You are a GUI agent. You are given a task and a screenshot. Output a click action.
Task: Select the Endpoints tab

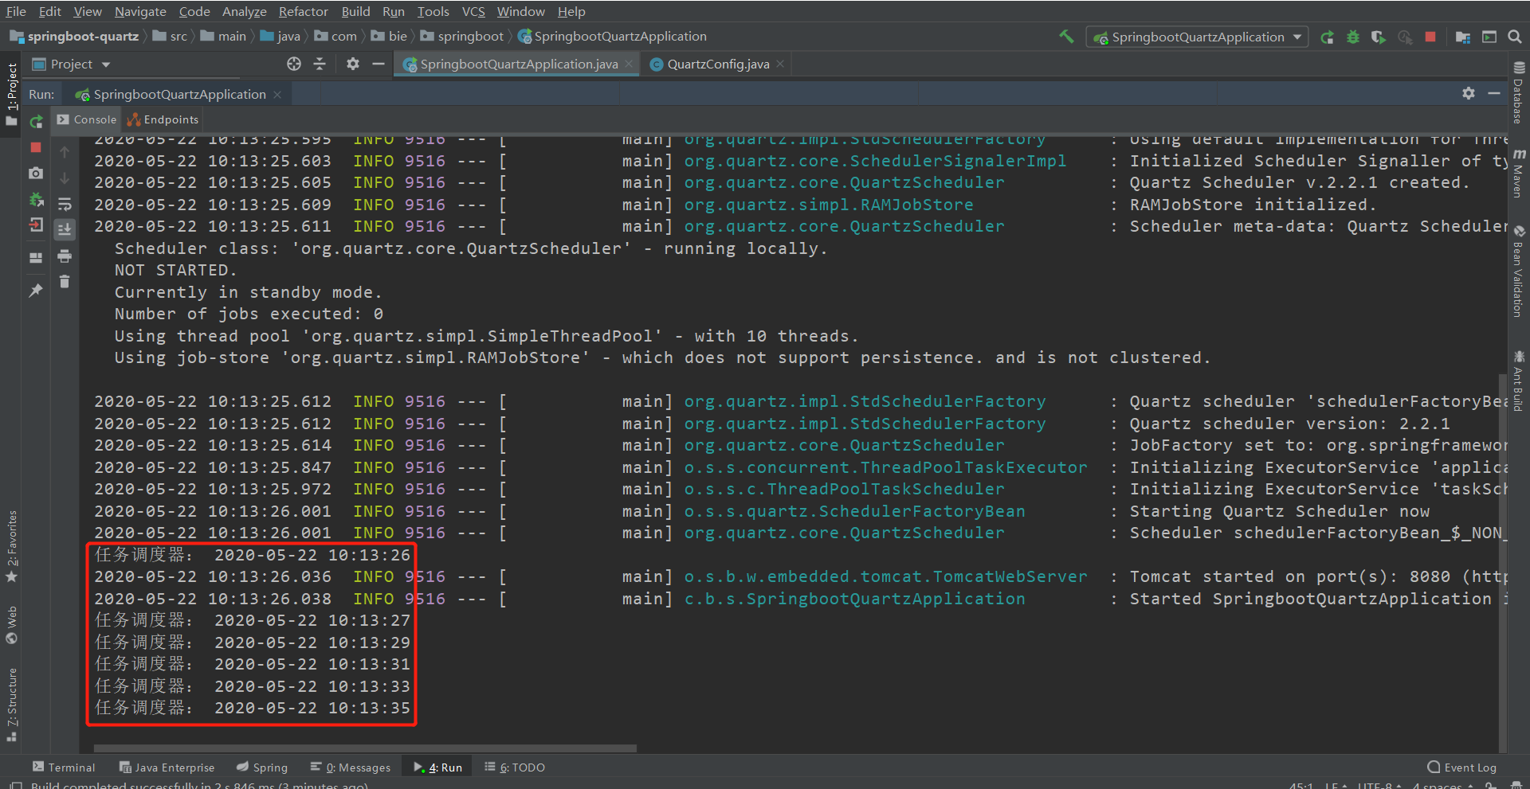click(163, 119)
